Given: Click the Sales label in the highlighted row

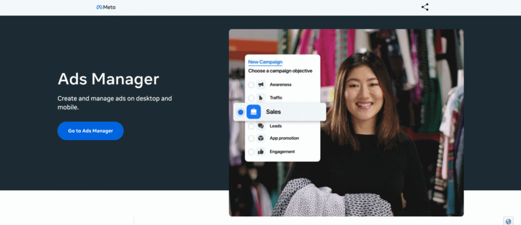Looking at the screenshot, I should pos(273,112).
